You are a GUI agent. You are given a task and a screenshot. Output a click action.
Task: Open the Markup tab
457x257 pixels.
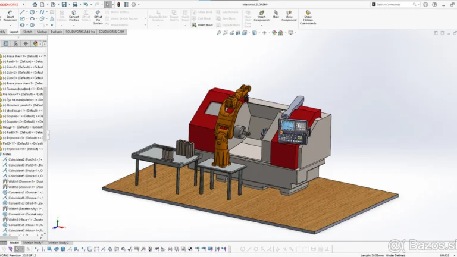(42, 32)
